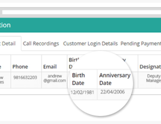Select the Detail tab
161x124 pixels.
point(8,44)
